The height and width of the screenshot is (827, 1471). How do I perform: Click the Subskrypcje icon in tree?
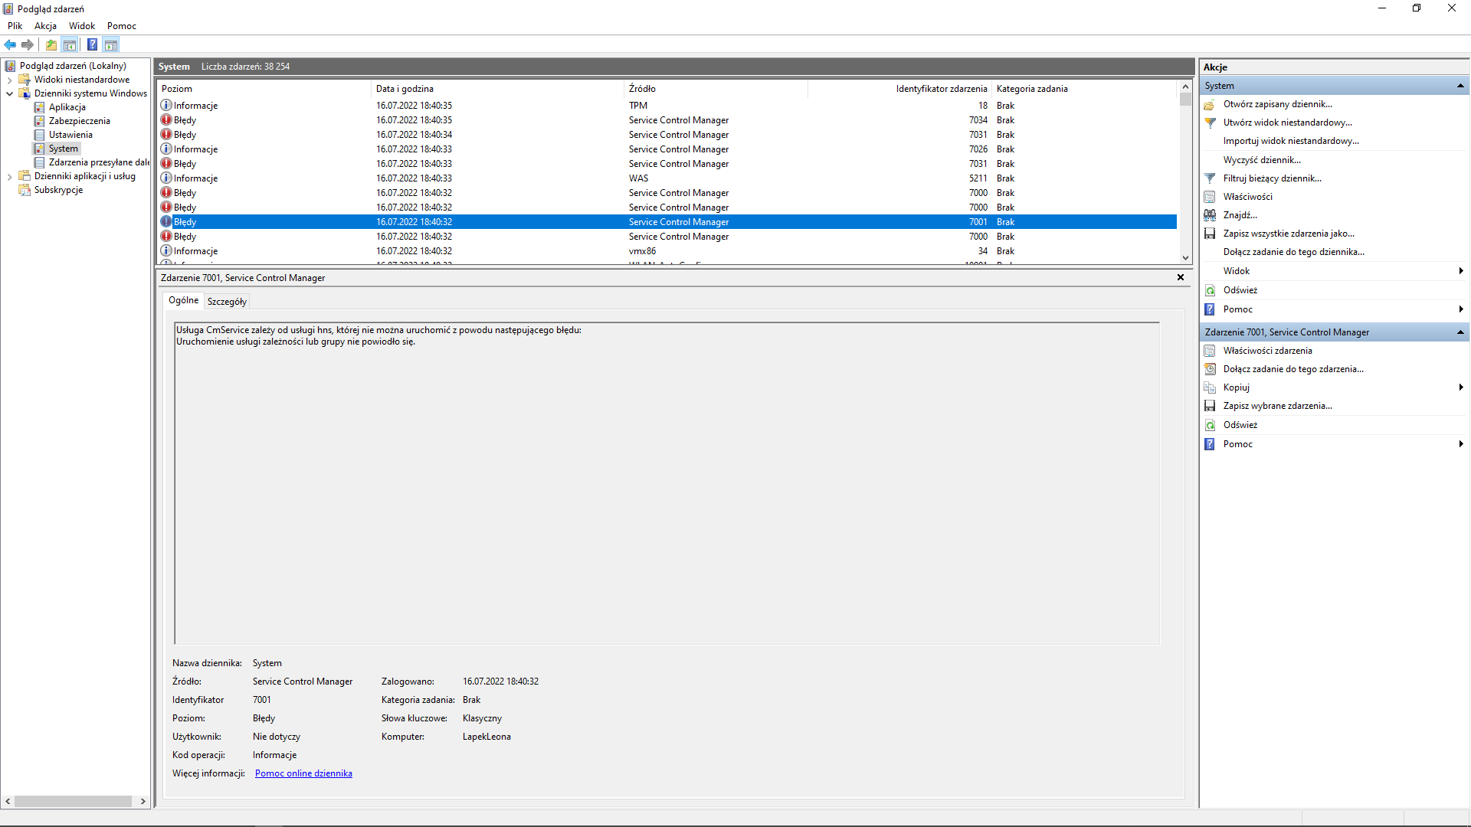(25, 190)
